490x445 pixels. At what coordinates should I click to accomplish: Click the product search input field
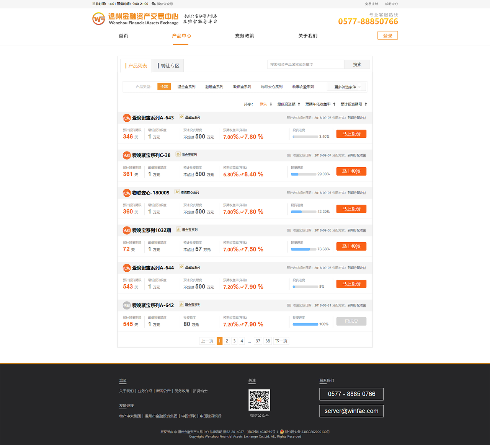click(305, 65)
